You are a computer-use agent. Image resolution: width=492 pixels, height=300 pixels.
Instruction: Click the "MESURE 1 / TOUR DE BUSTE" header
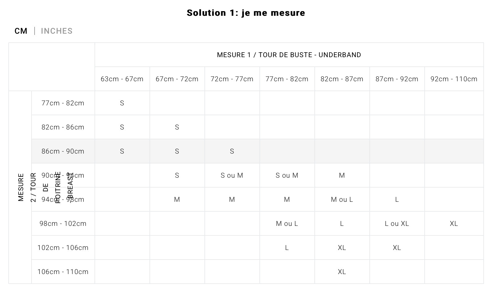[x=289, y=55]
